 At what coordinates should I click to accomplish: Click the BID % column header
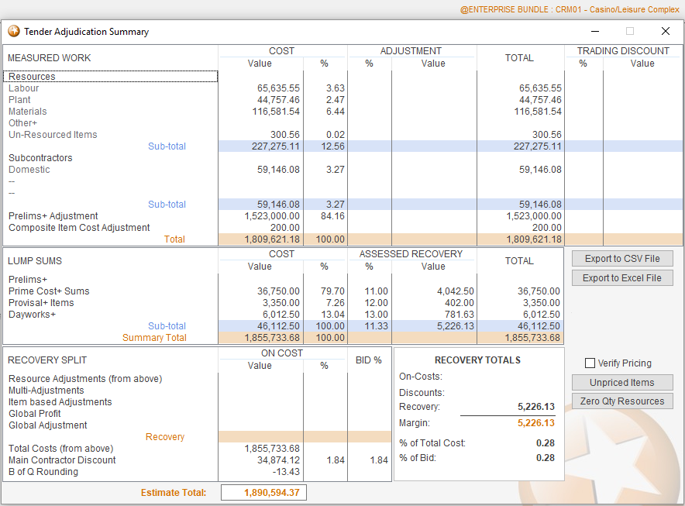[x=368, y=360]
